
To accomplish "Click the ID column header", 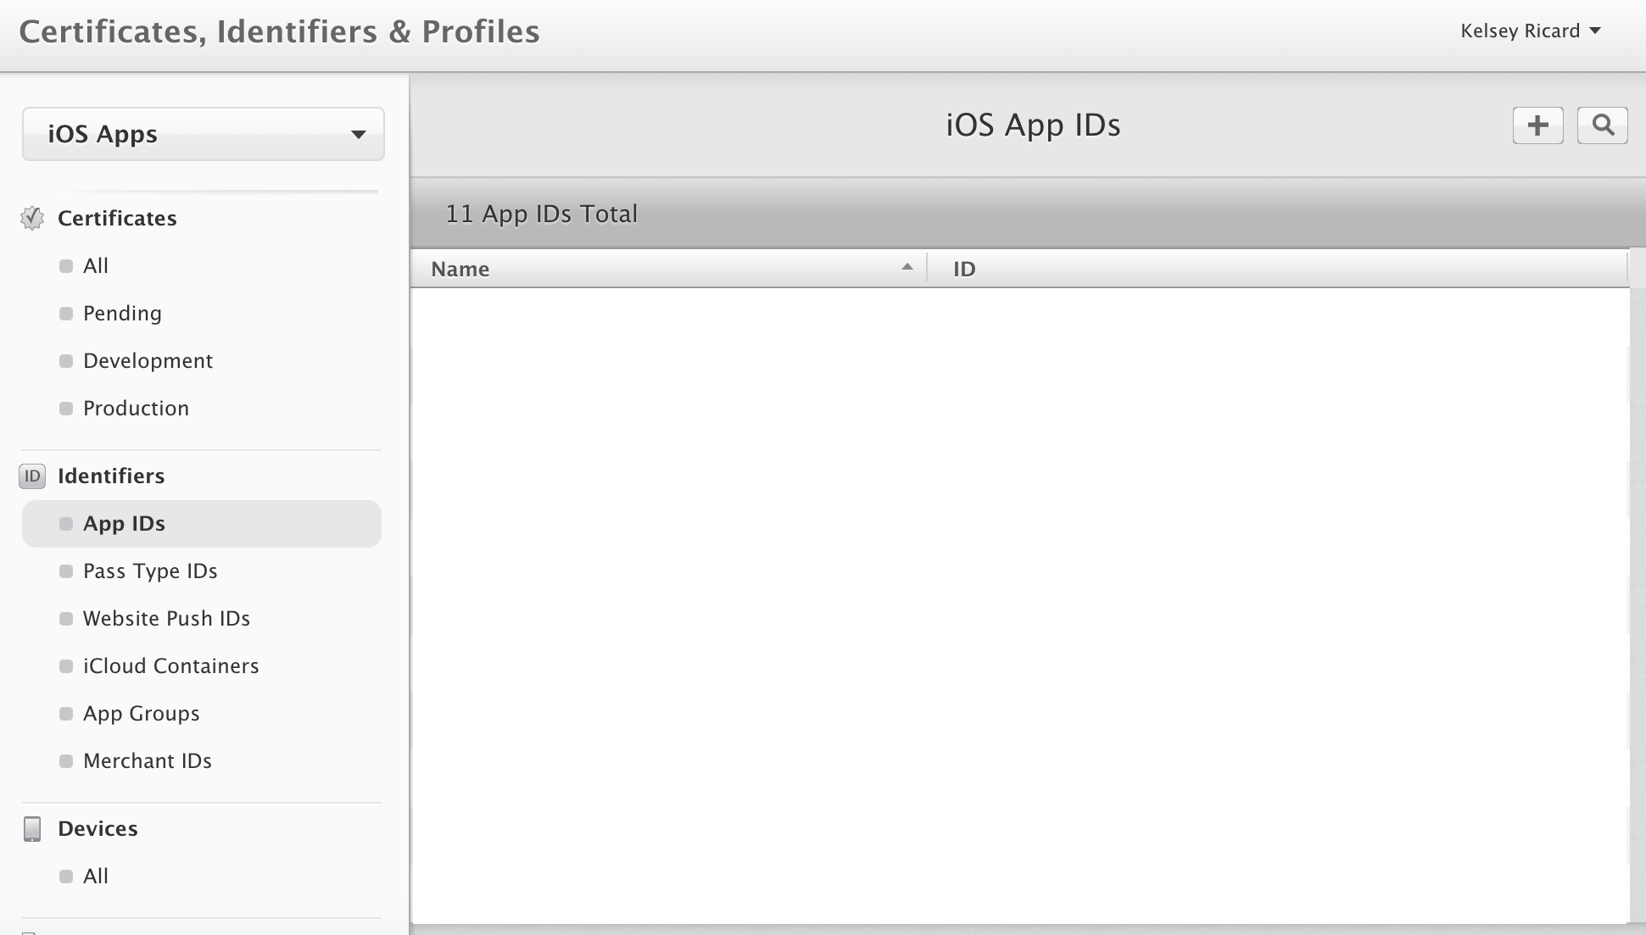I will (1277, 269).
